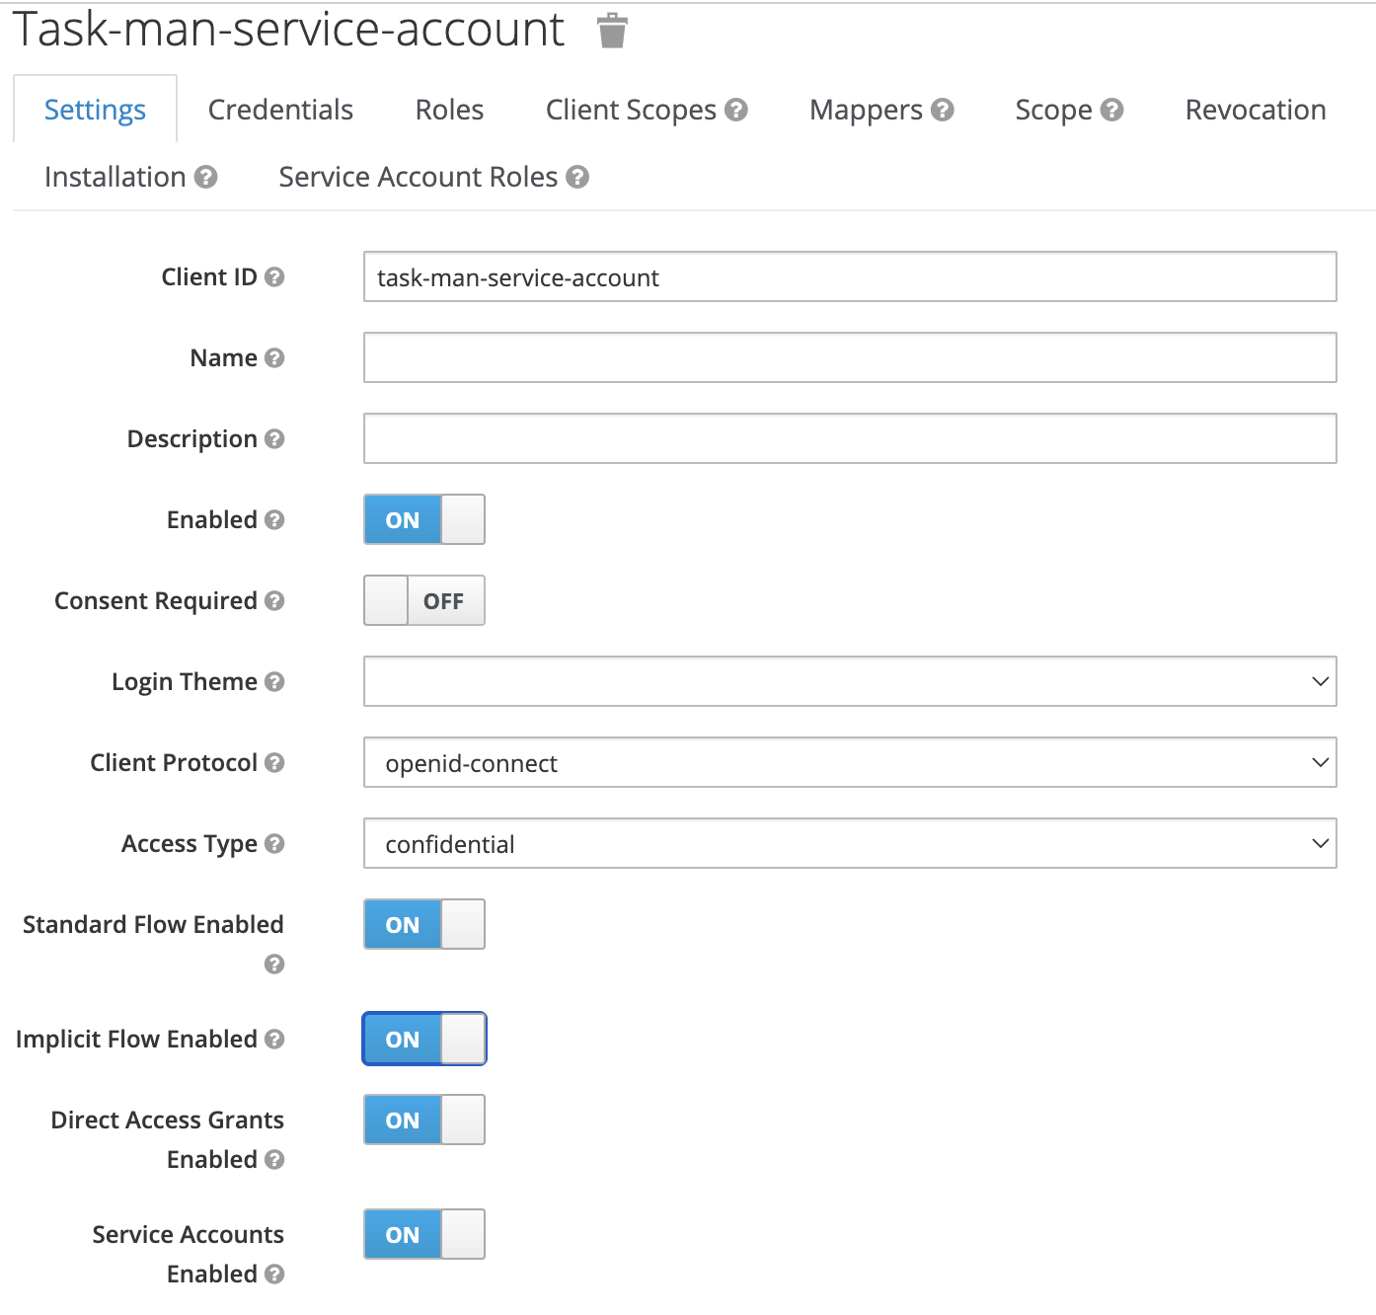The height and width of the screenshot is (1315, 1376).
Task: Click help icon next to Consent Required
Action: pos(274,601)
